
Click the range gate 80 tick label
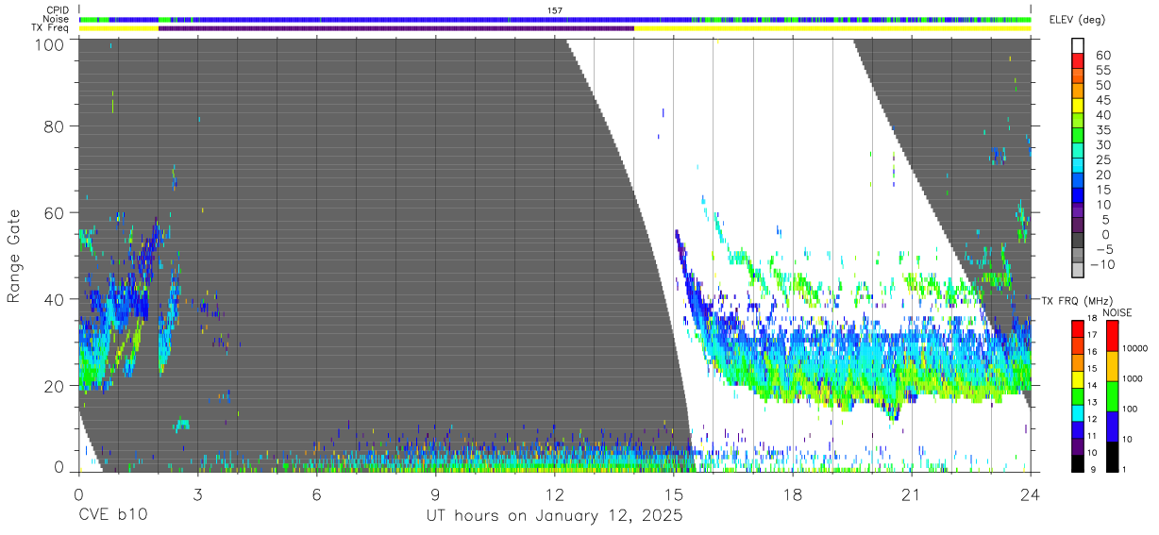point(53,125)
